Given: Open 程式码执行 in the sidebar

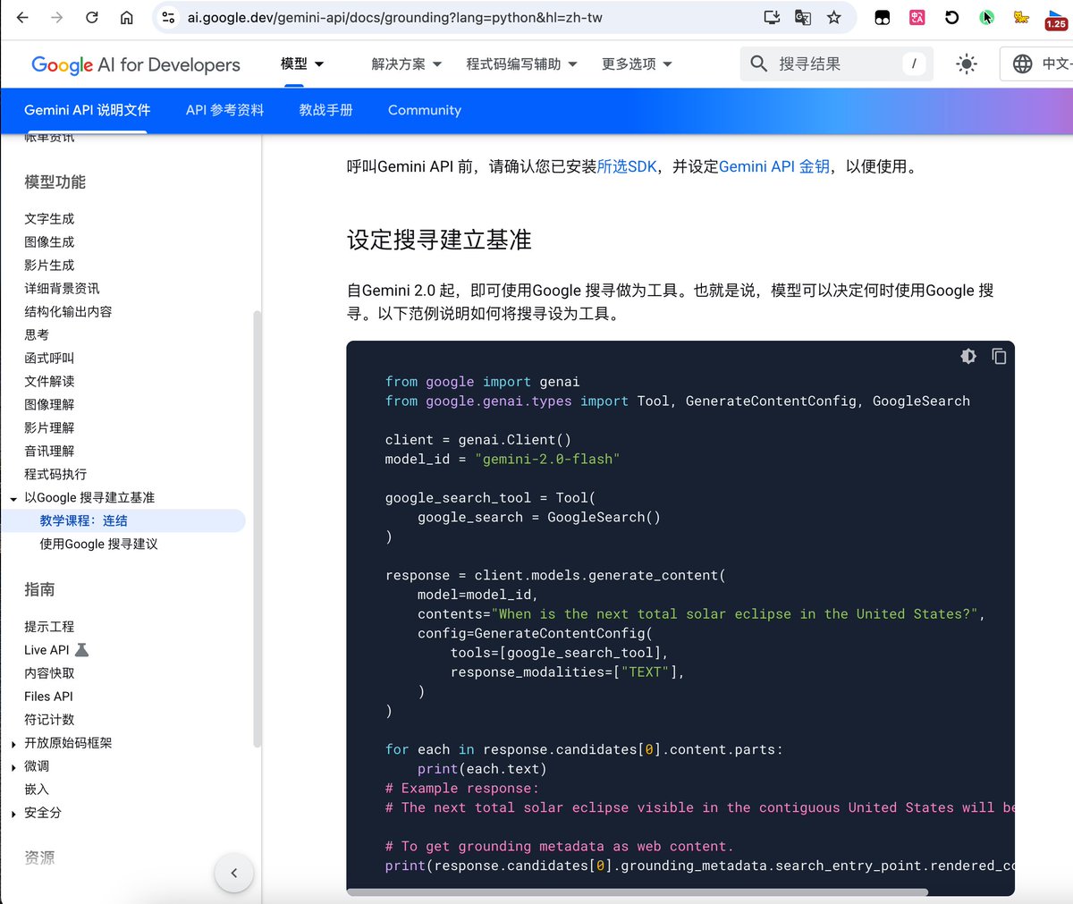Looking at the screenshot, I should [55, 474].
